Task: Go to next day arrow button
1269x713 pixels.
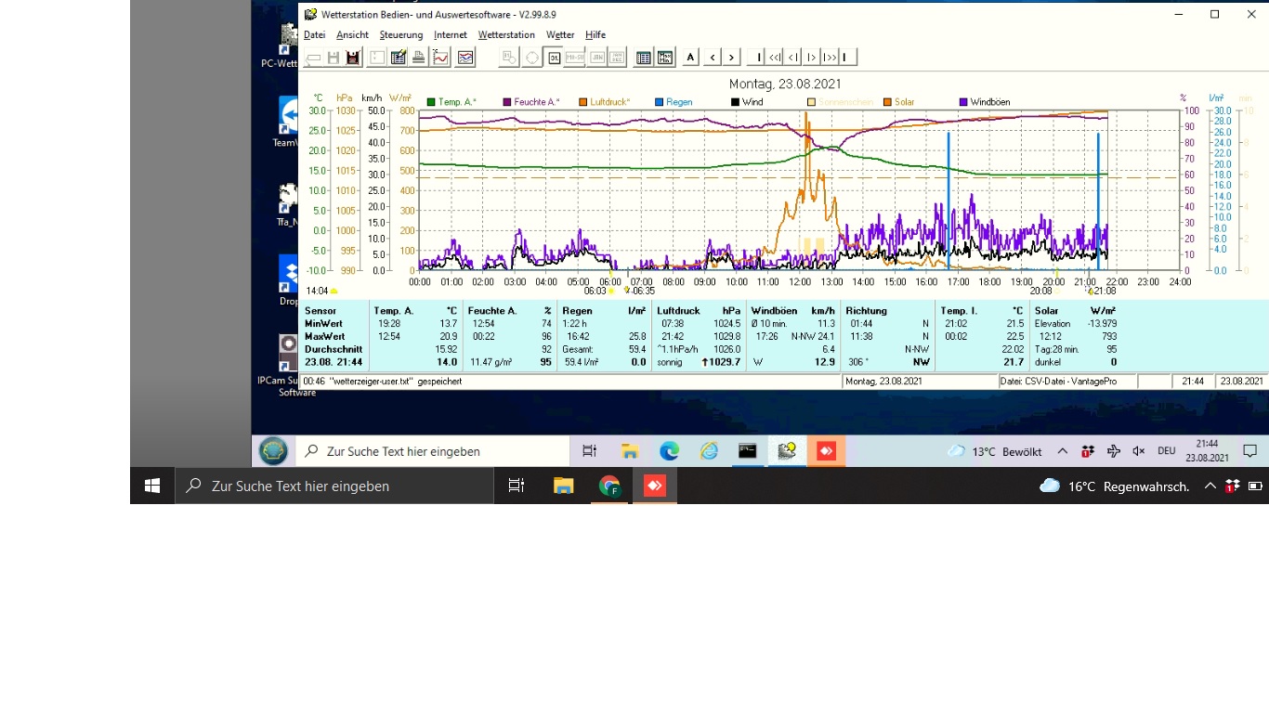Action: (x=732, y=58)
